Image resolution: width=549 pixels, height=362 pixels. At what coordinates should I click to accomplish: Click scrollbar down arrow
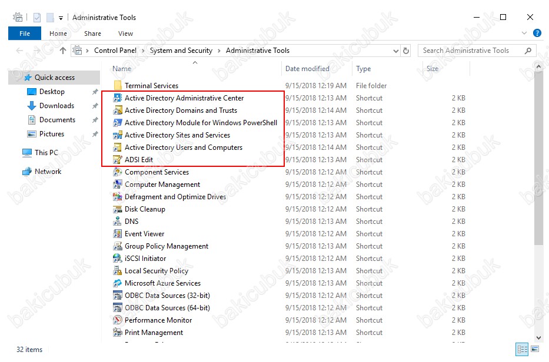(538, 338)
